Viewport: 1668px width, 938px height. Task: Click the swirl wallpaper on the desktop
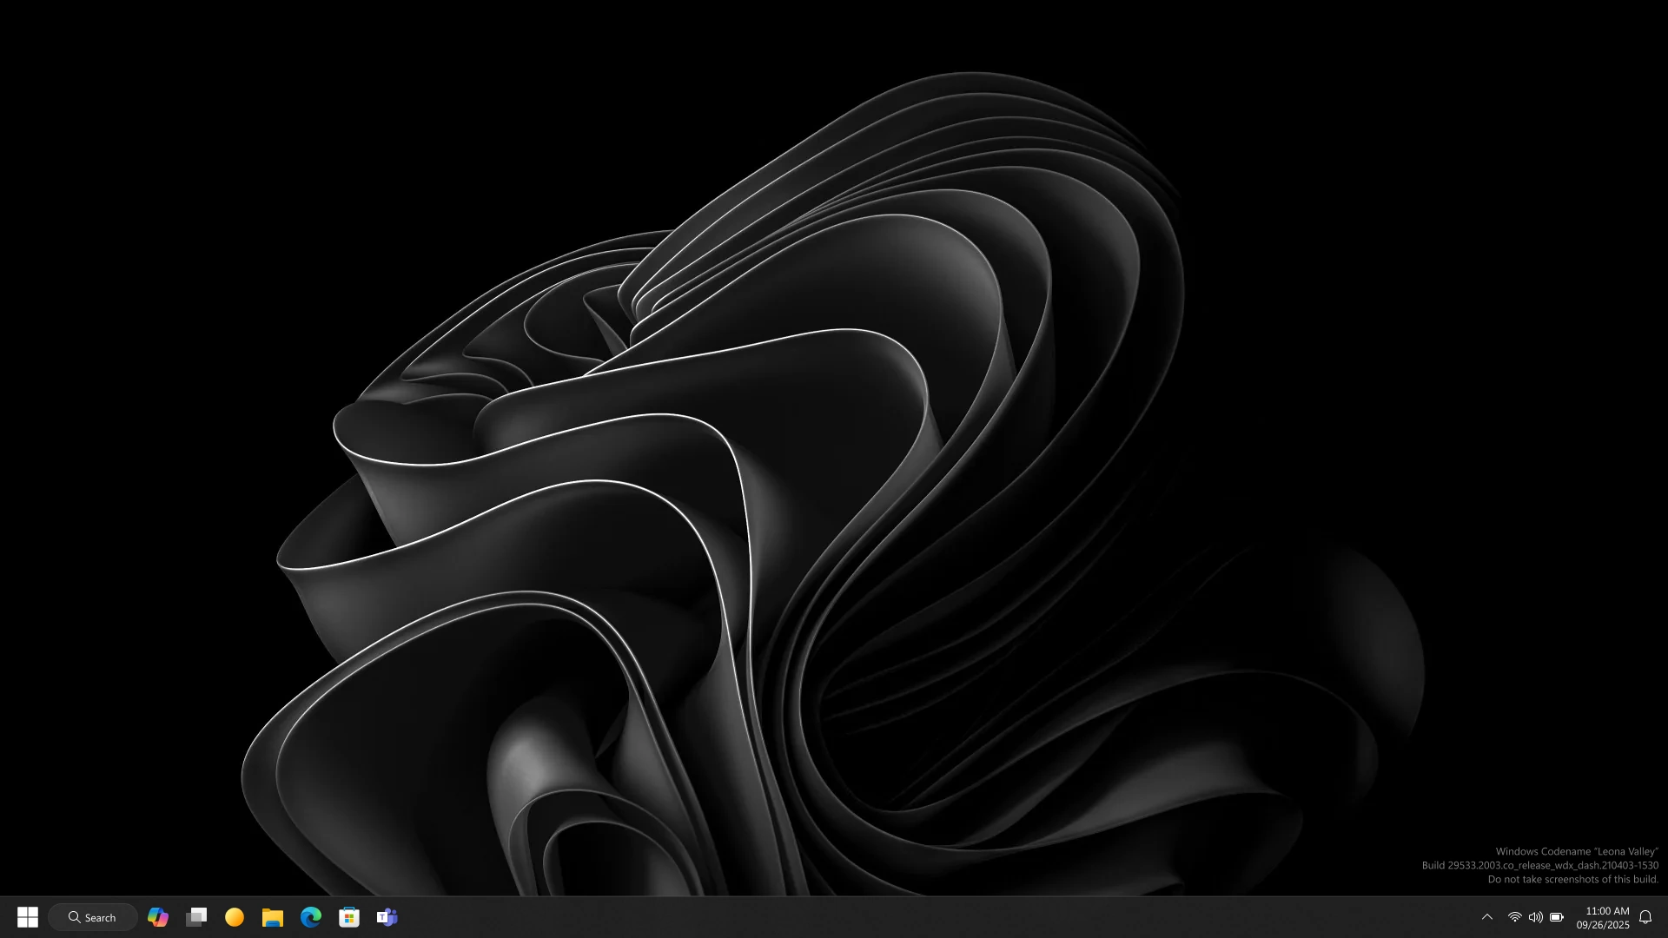pos(782,434)
